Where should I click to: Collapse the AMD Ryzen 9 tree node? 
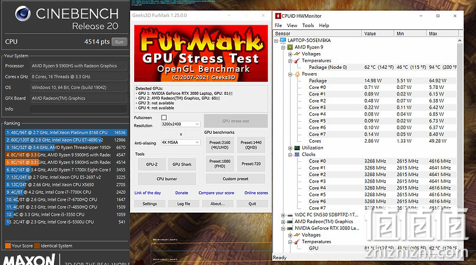coord(283,48)
